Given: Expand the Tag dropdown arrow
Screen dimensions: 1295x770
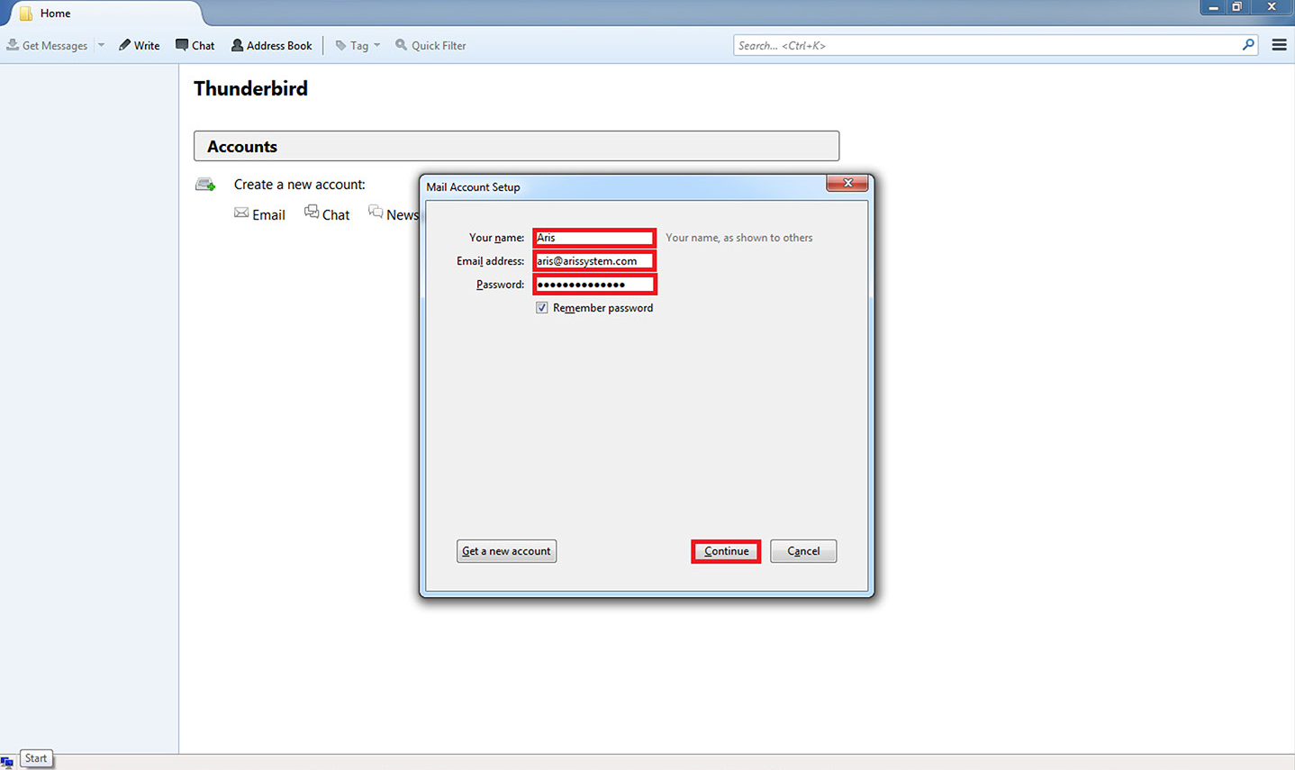Looking at the screenshot, I should click(376, 45).
